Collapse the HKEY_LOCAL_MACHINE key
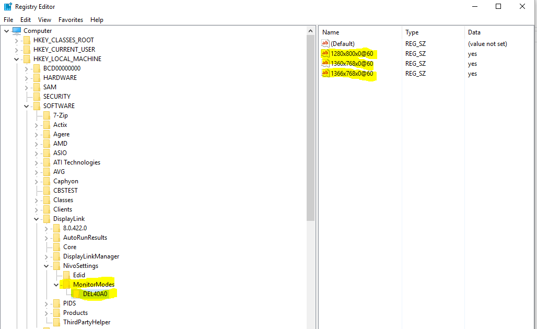Screen dimensions: 537x329 point(17,59)
